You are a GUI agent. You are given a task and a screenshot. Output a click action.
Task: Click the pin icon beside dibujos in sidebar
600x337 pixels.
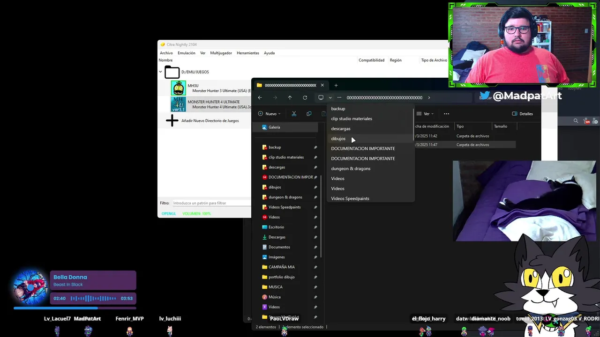pyautogui.click(x=315, y=187)
